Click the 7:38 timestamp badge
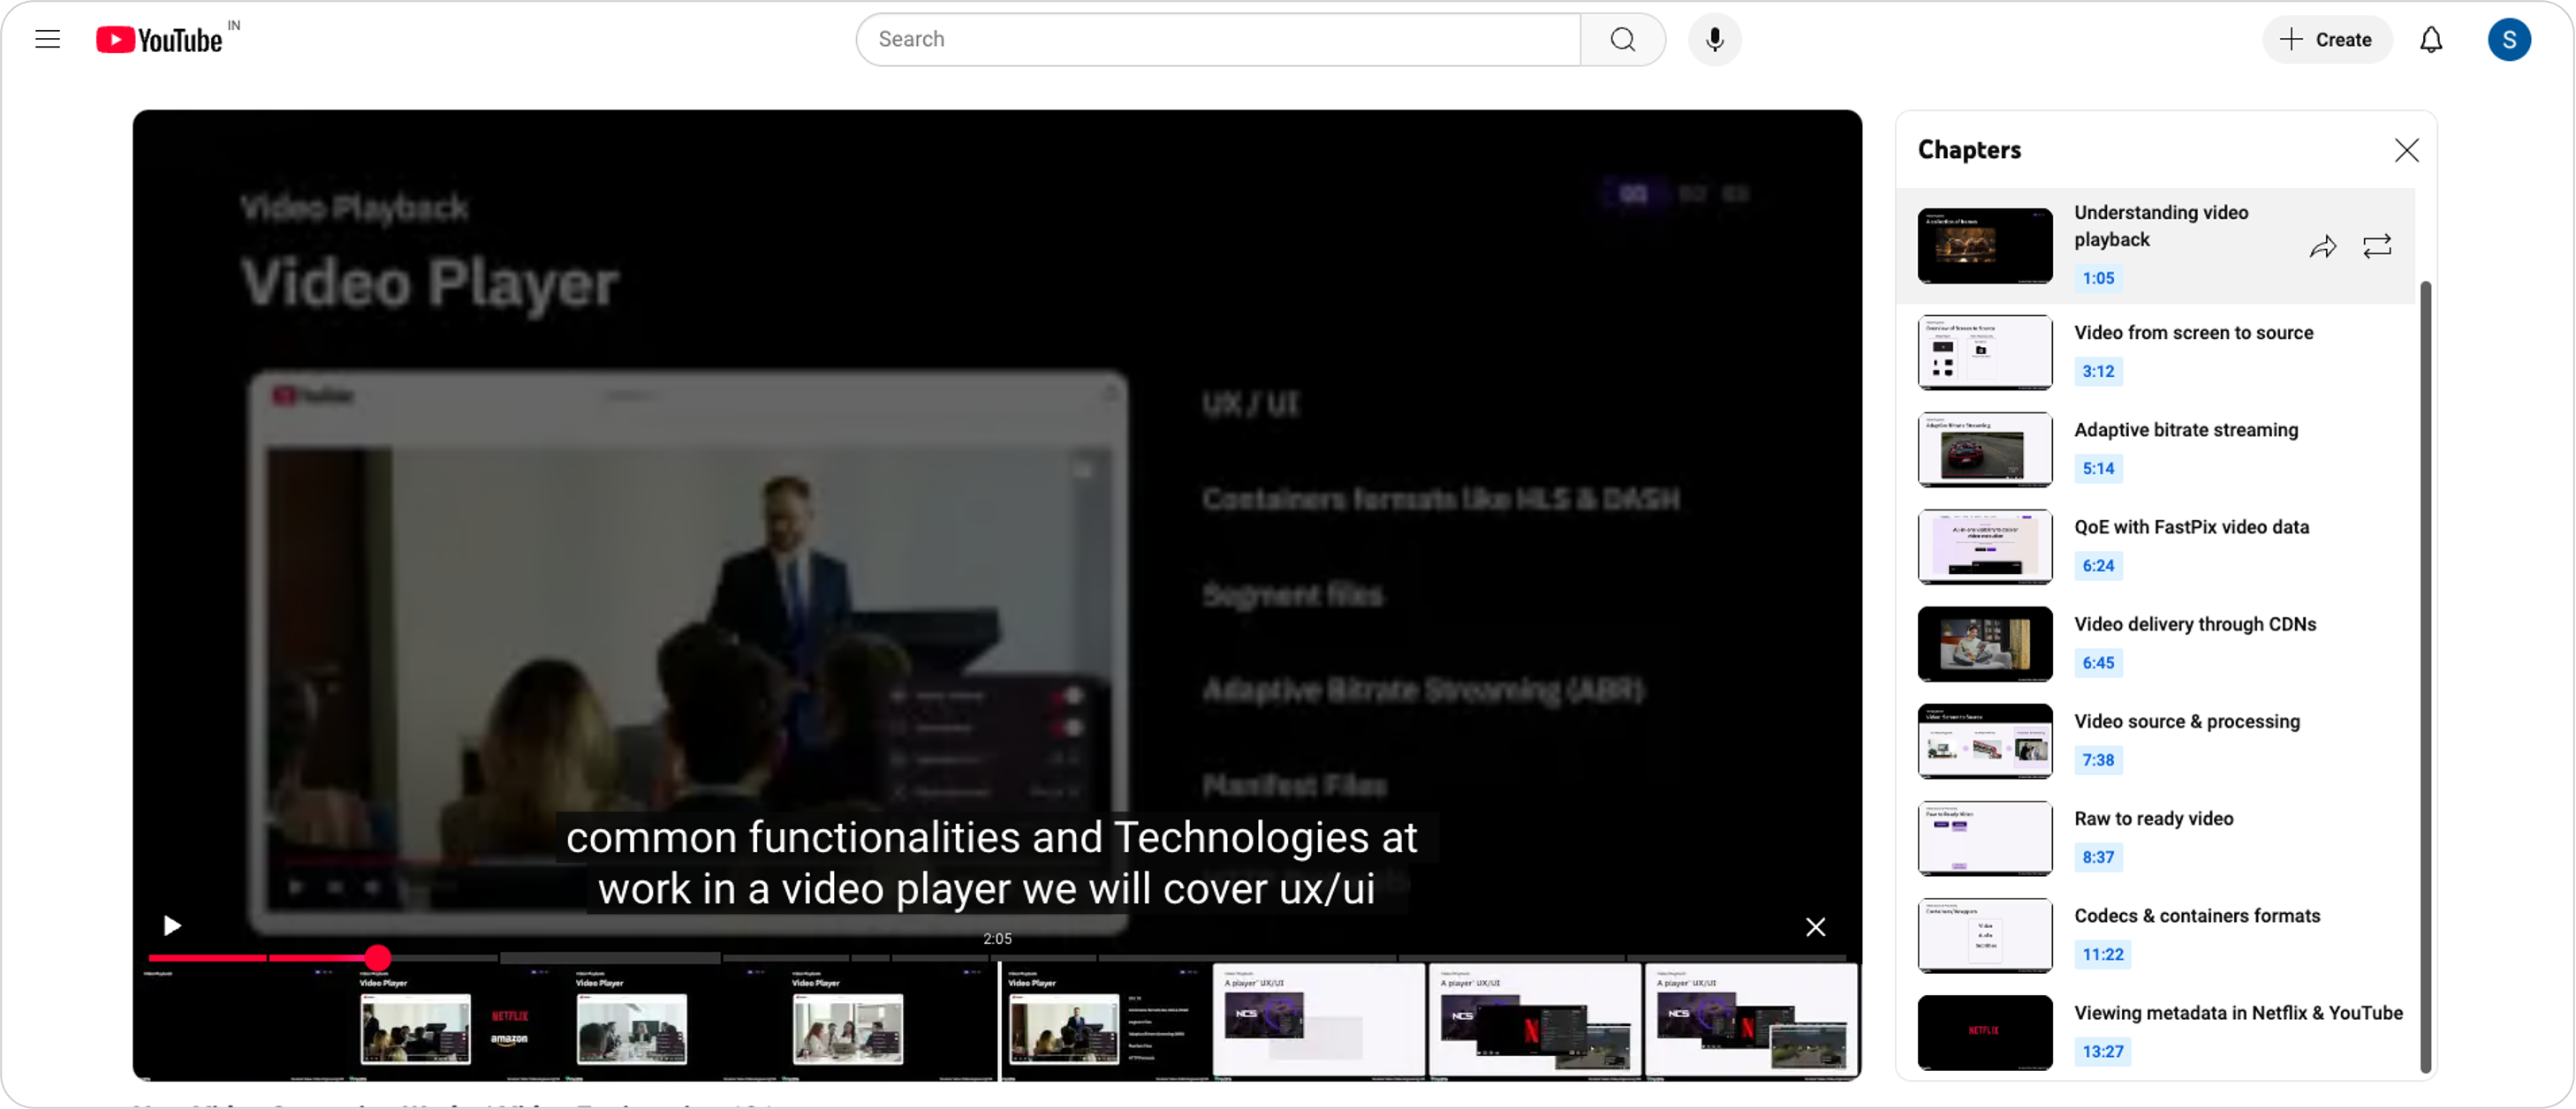 (2097, 758)
